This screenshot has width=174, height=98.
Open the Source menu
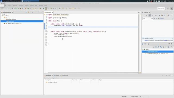coord(10,5)
